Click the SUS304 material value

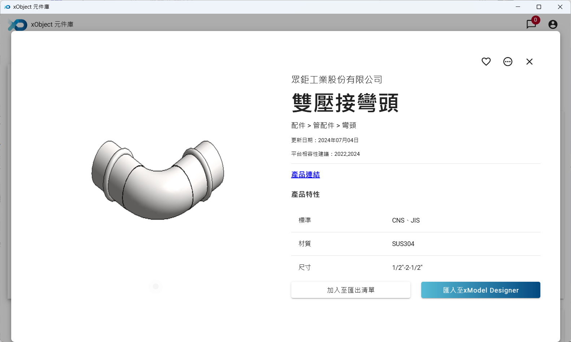pyautogui.click(x=403, y=244)
